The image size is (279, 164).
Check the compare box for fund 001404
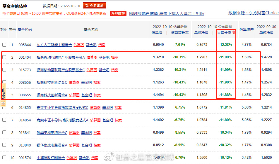click(x=4, y=57)
